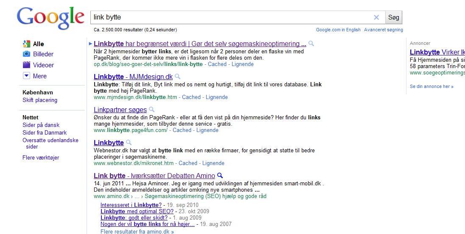Click Skift placering link
This screenshot has height=234, width=465.
click(40, 100)
